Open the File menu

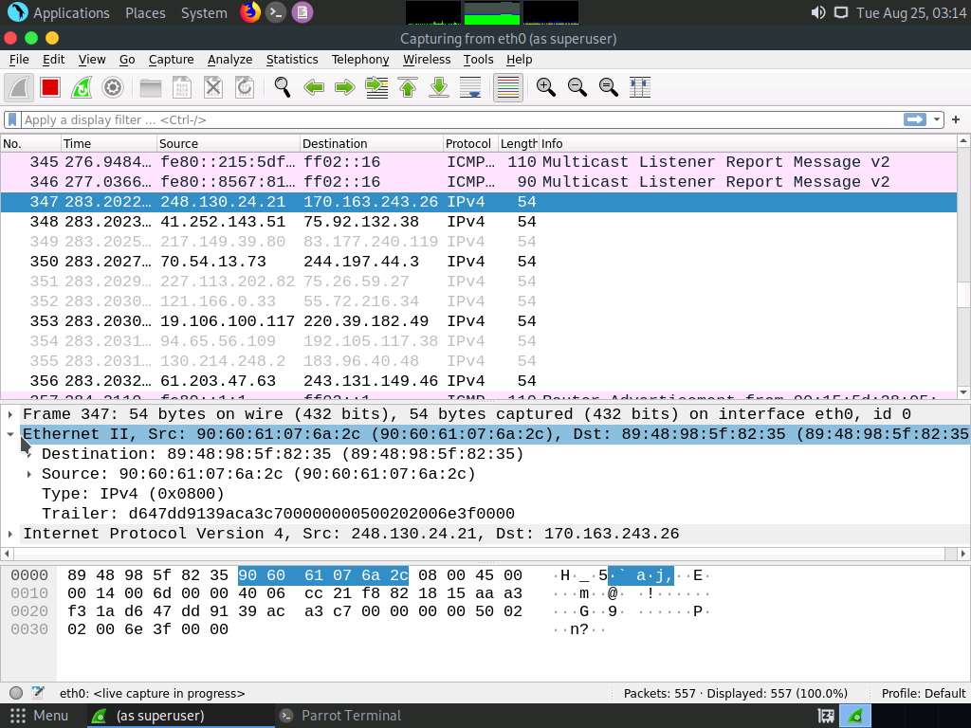[x=19, y=60]
